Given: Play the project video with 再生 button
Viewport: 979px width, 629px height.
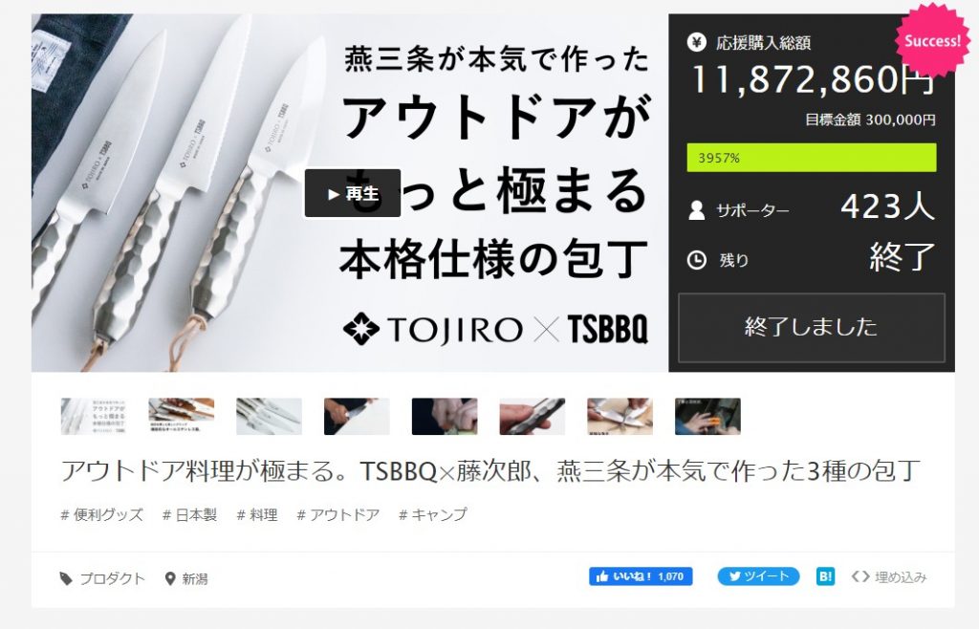Looking at the screenshot, I should (x=352, y=193).
